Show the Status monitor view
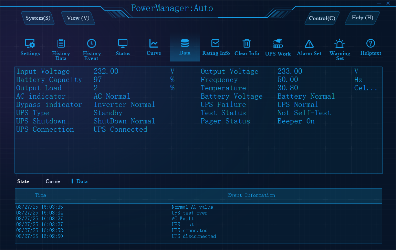Image resolution: width=396 pixels, height=250 pixels. pyautogui.click(x=123, y=44)
